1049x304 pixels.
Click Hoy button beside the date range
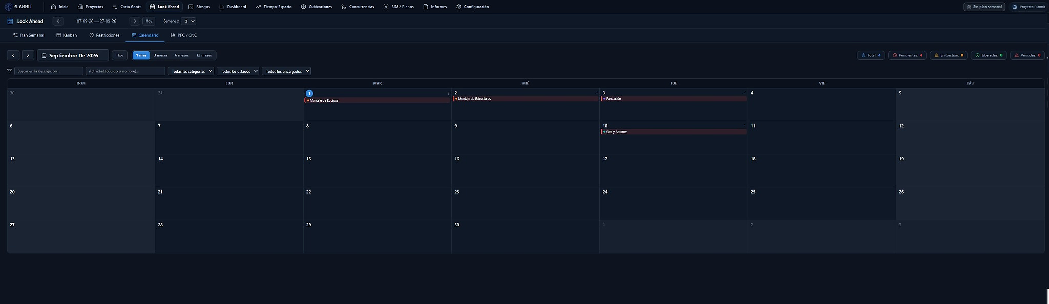click(x=149, y=21)
